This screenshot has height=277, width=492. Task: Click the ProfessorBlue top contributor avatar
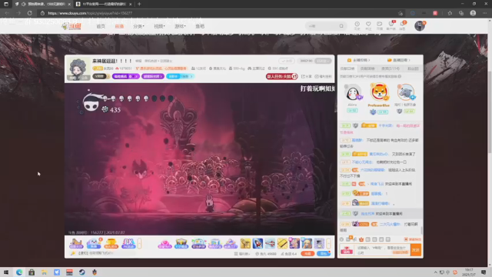point(379,92)
